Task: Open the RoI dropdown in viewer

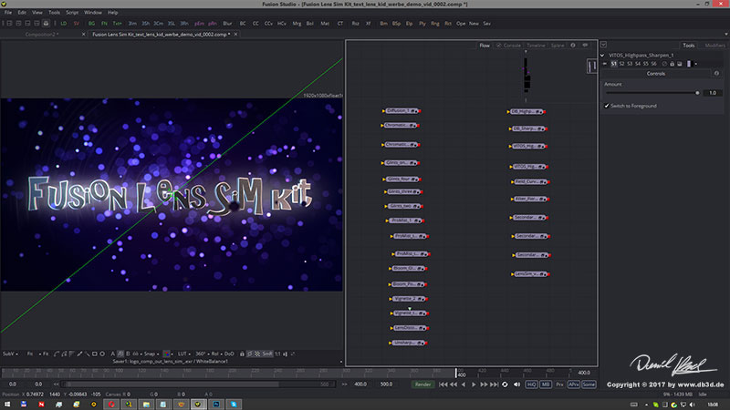Action: click(x=216, y=354)
